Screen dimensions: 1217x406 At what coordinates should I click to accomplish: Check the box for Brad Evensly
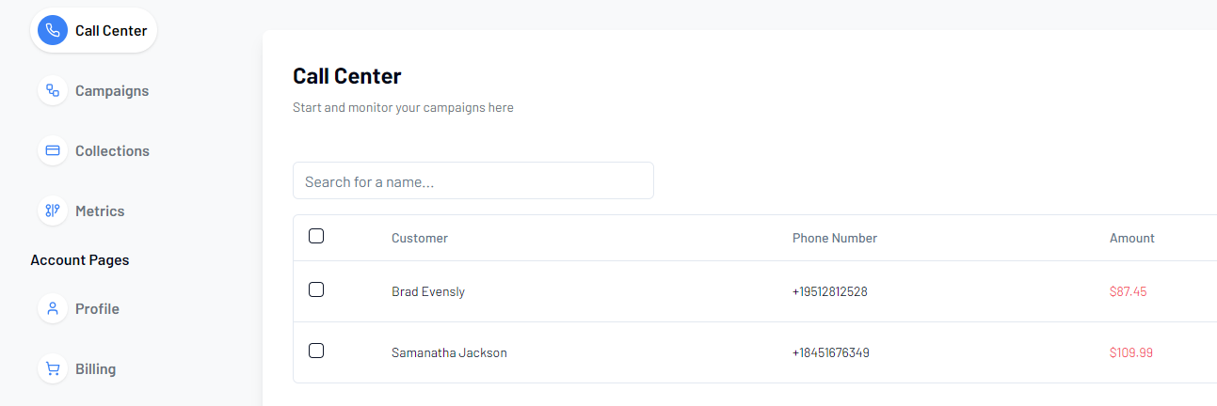tap(316, 290)
